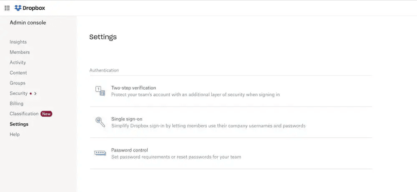Go to the Members page
Viewport: 417px width, 192px height.
(20, 52)
